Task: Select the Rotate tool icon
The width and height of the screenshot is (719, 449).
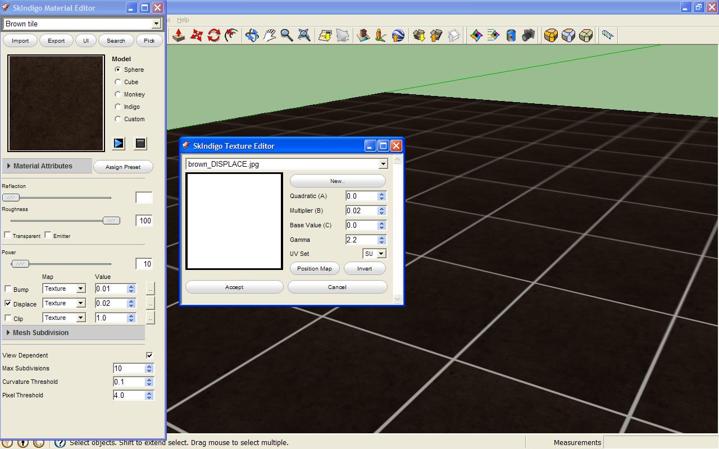Action: click(213, 35)
